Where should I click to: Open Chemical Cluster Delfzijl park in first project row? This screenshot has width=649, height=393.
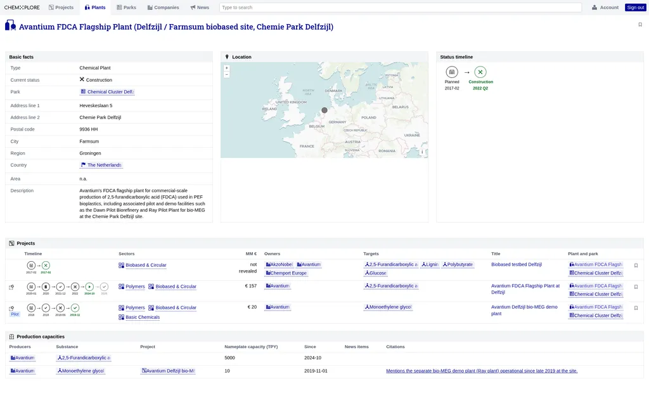coord(596,273)
